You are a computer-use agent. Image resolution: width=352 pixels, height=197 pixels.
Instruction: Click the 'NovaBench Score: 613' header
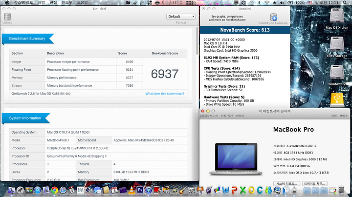click(245, 30)
